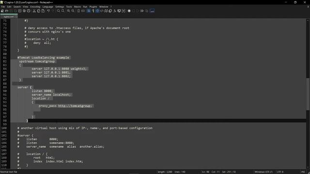Close the nginx.conf tab with its X

(x=16, y=16)
